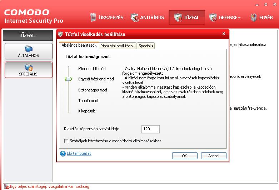Open the Antivírus section
Image resolution: width=279 pixels, height=190 pixels.
147,17
